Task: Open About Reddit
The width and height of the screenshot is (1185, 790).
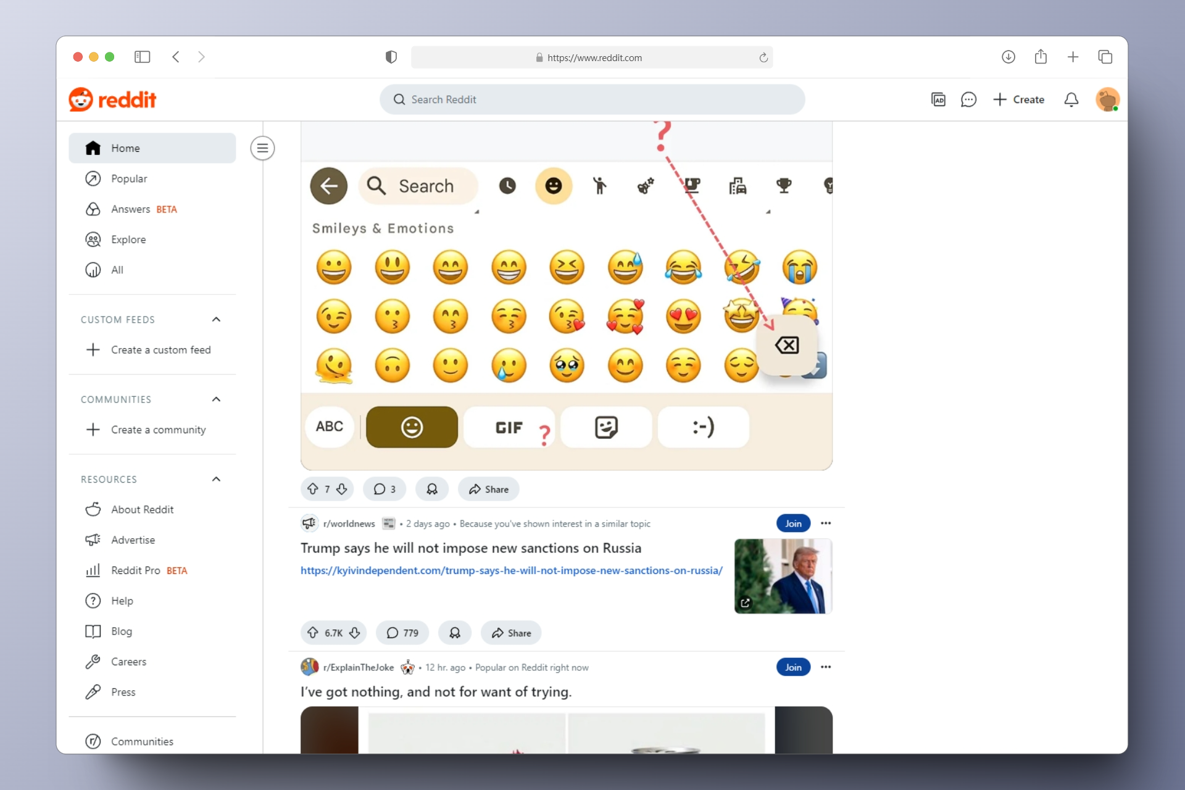Action: coord(152,510)
